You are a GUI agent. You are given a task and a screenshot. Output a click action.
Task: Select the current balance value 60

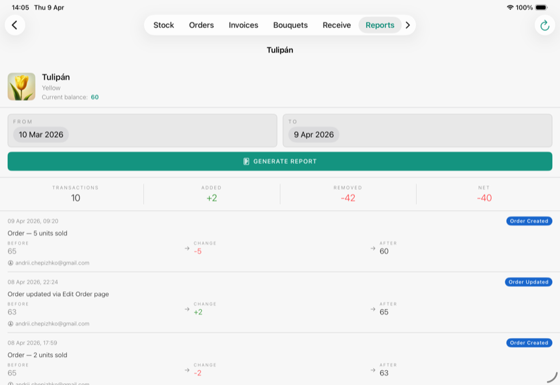(x=94, y=97)
